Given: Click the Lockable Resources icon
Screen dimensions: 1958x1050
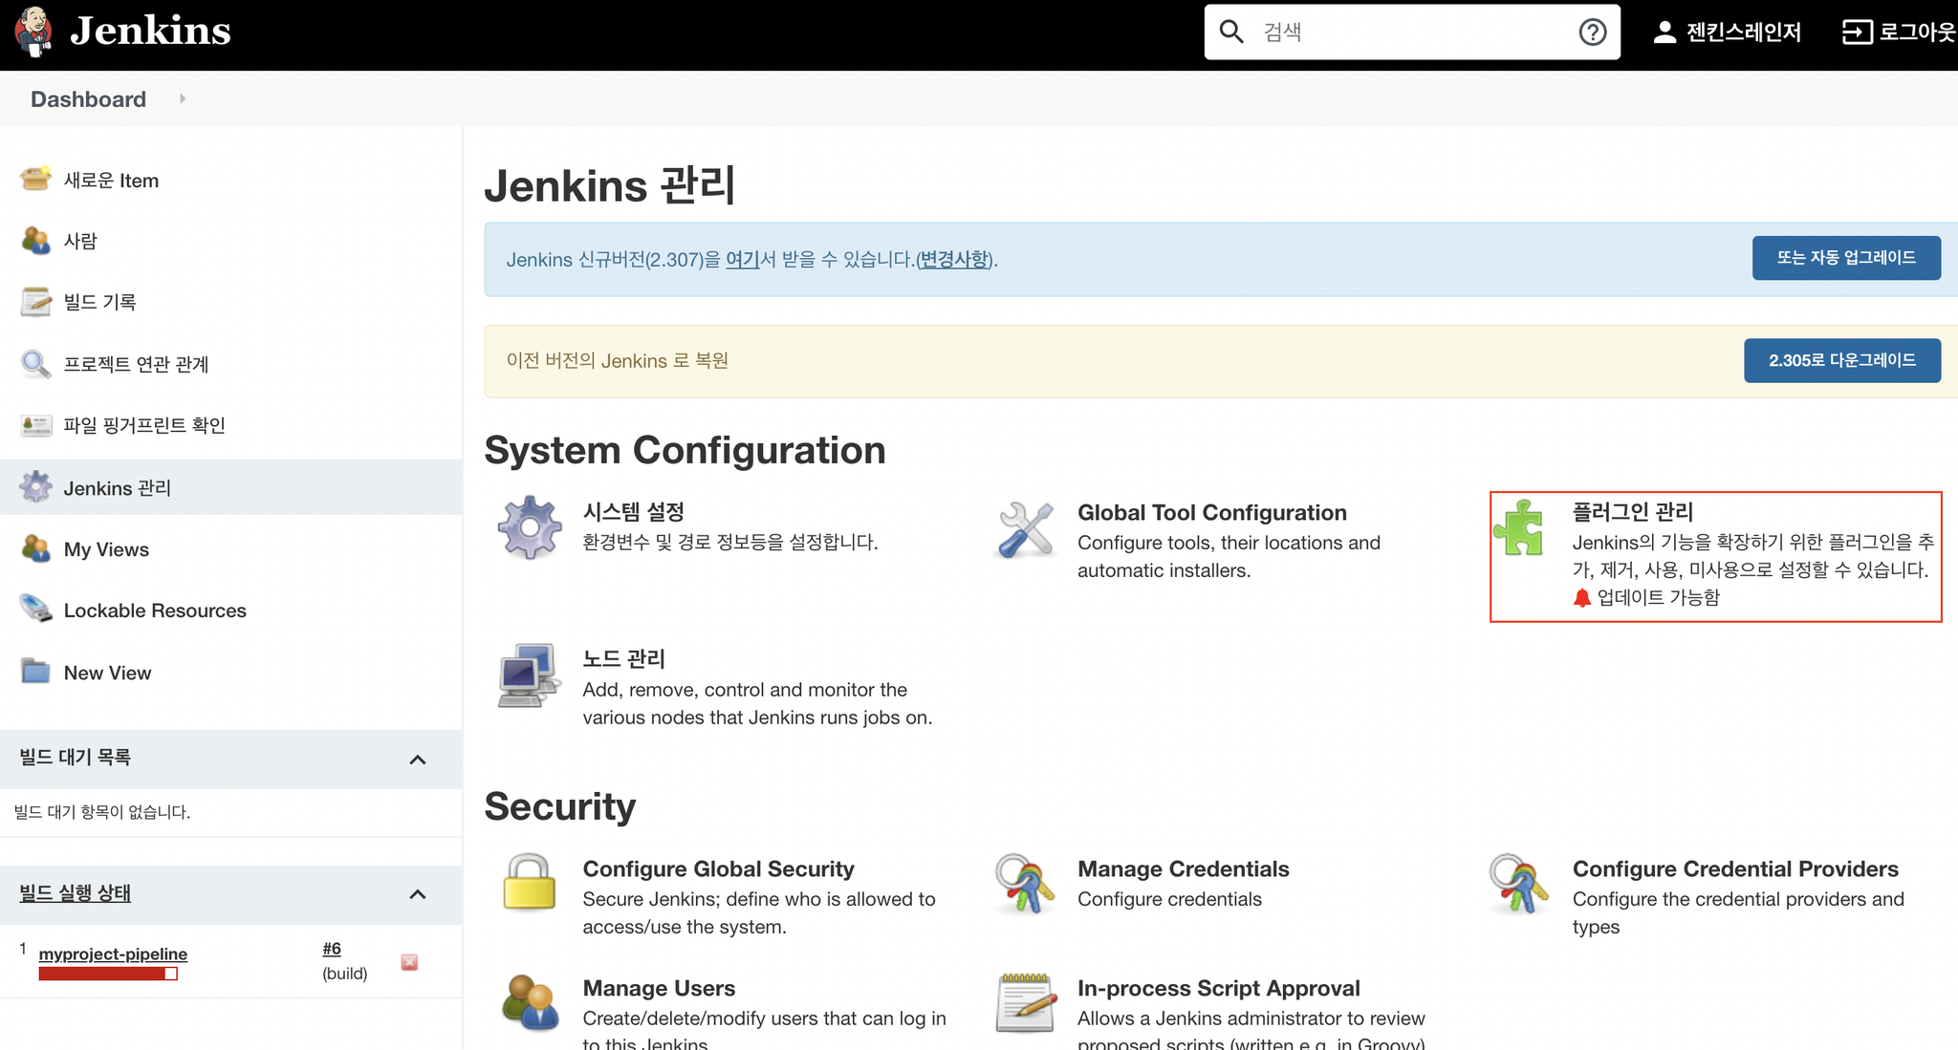Looking at the screenshot, I should click(36, 610).
